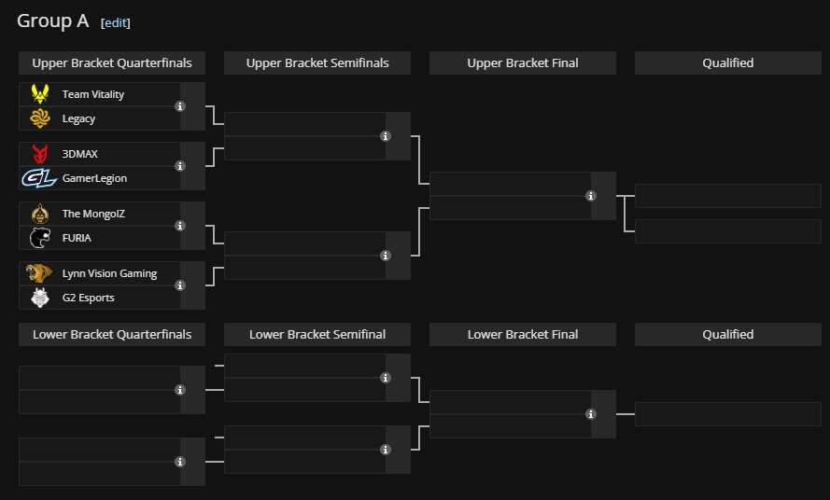Click the Legacy team logo
Image resolution: width=830 pixels, height=500 pixels.
coord(40,118)
